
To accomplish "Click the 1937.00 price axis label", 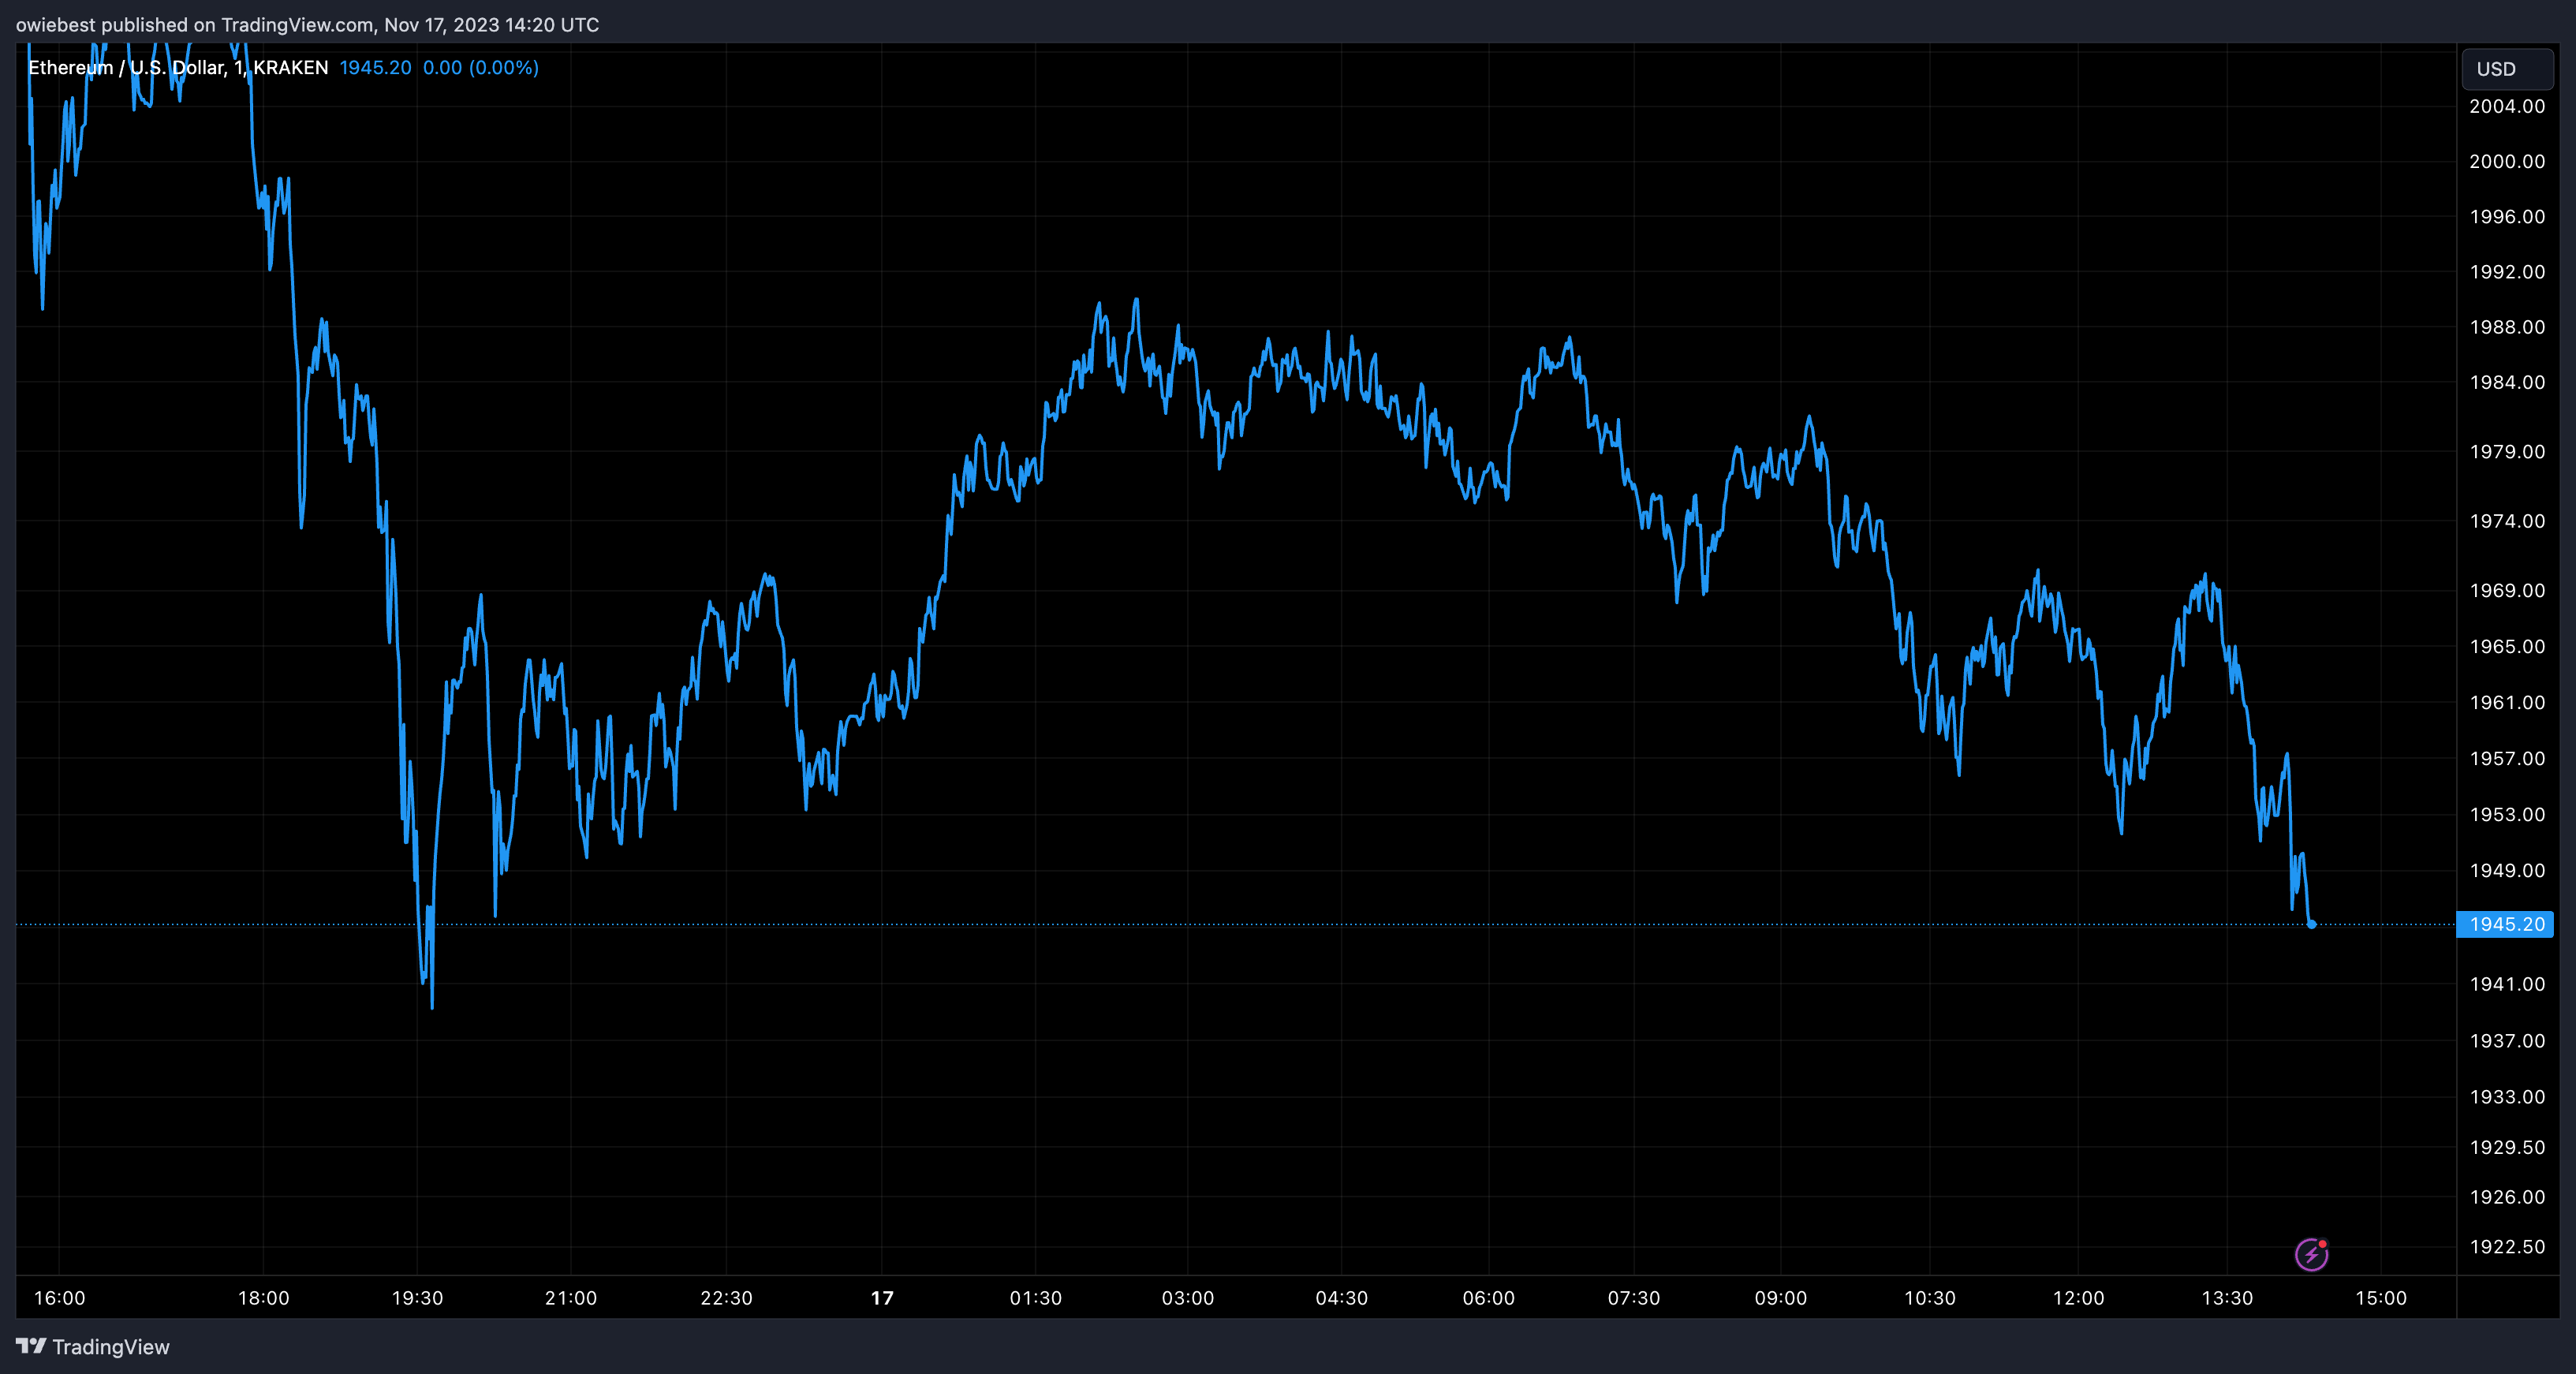I will click(x=2507, y=1041).
